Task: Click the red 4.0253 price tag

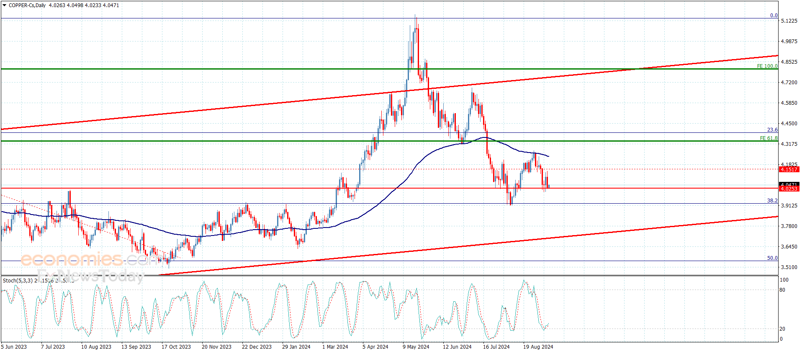Action: tap(789, 189)
